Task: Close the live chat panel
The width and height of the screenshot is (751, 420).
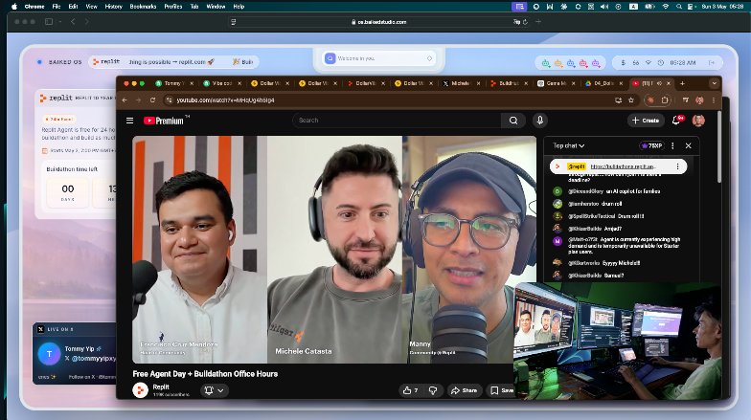Action: click(688, 145)
